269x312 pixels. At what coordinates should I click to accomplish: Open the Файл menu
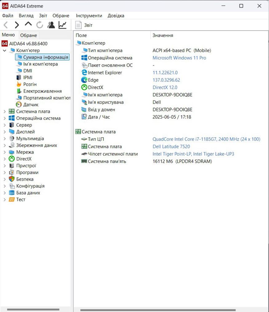[x=7, y=16]
